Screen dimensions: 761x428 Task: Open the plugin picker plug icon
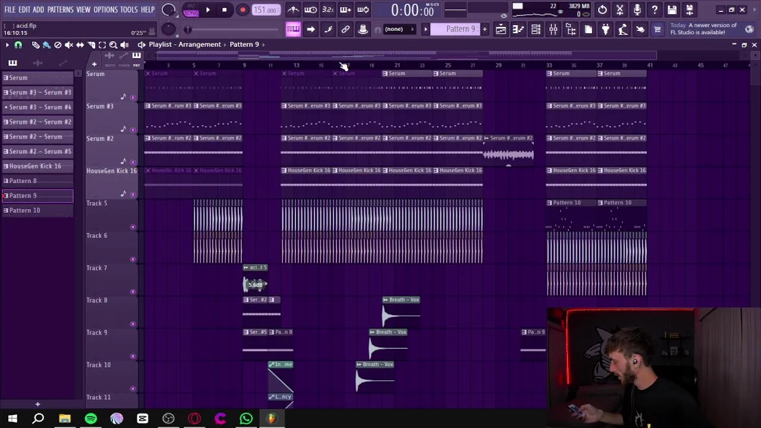click(x=606, y=30)
